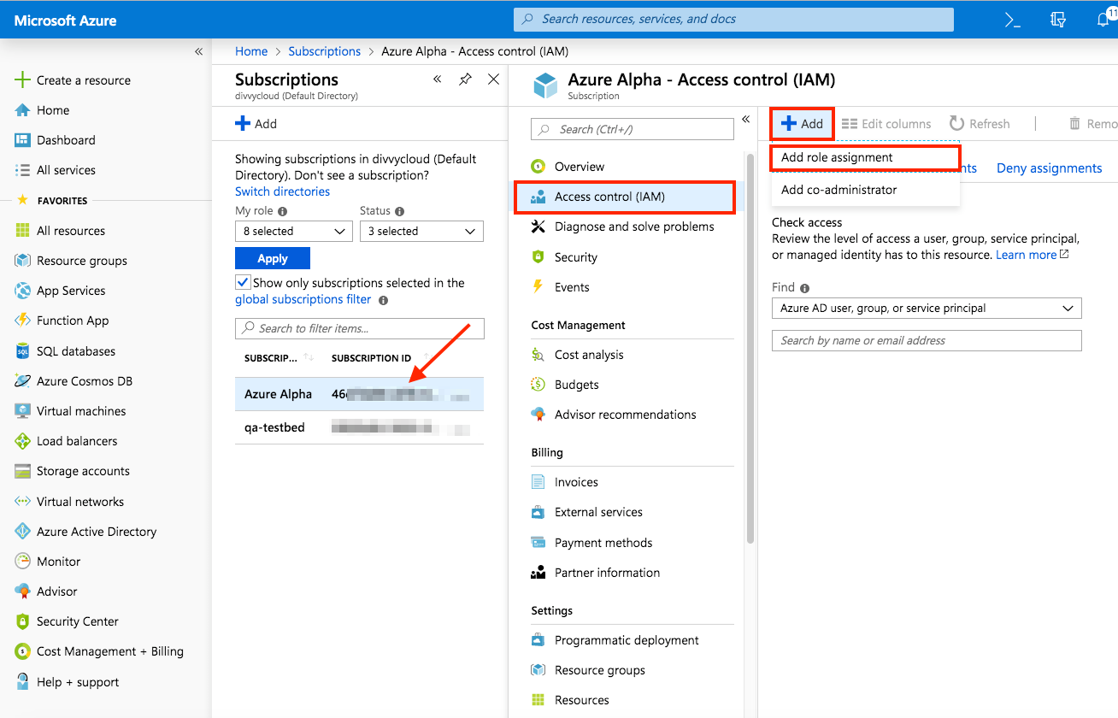Viewport: 1118px width, 718px height.
Task: Open Virtual machines sidebar icon
Action: (x=23, y=411)
